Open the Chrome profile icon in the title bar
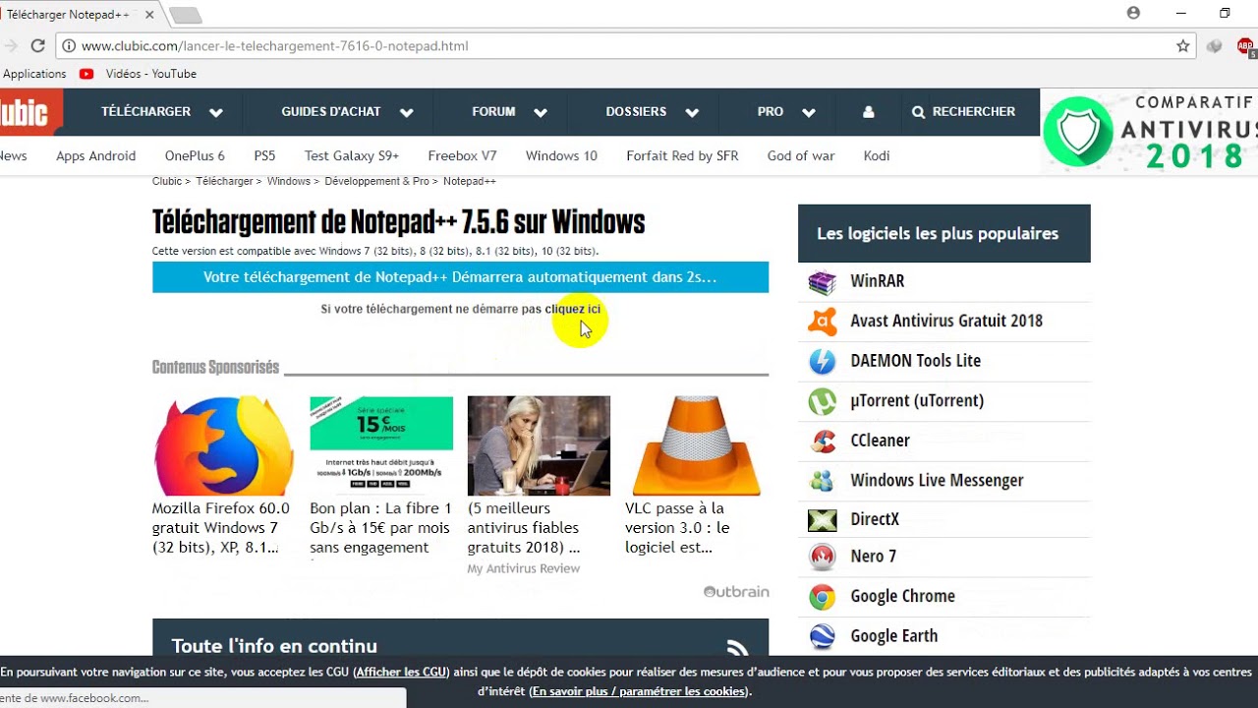1258x708 pixels. click(1133, 13)
